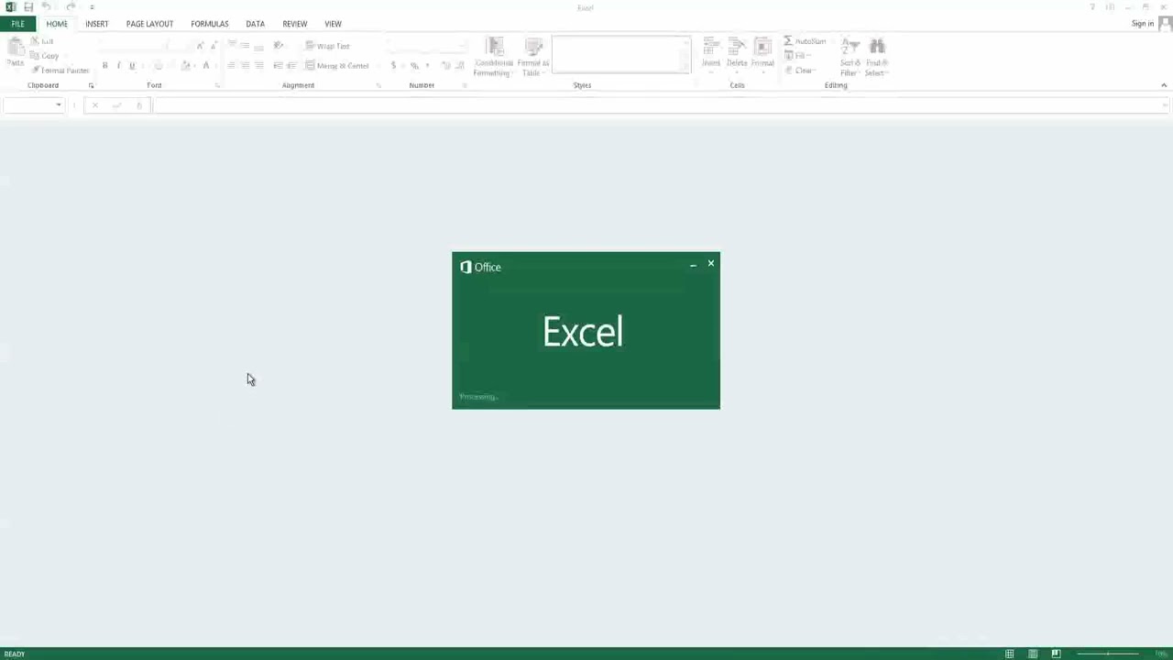Click Merge & Center

(x=336, y=66)
